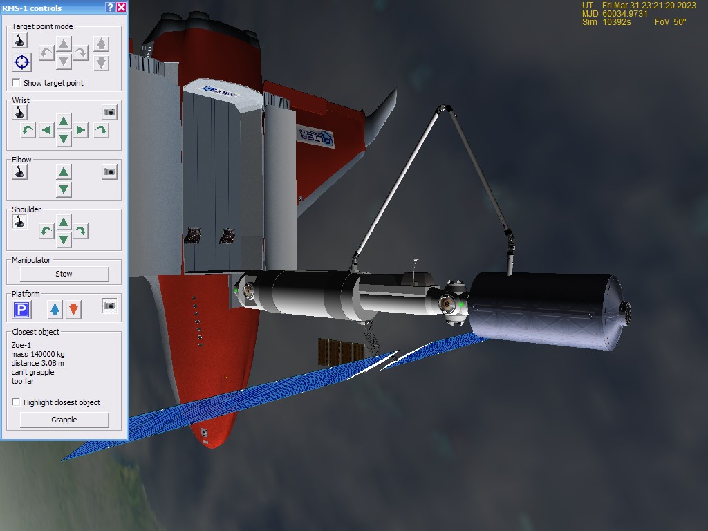
Task: Click the 'can't grapple' status text
Action: pyautogui.click(x=32, y=372)
